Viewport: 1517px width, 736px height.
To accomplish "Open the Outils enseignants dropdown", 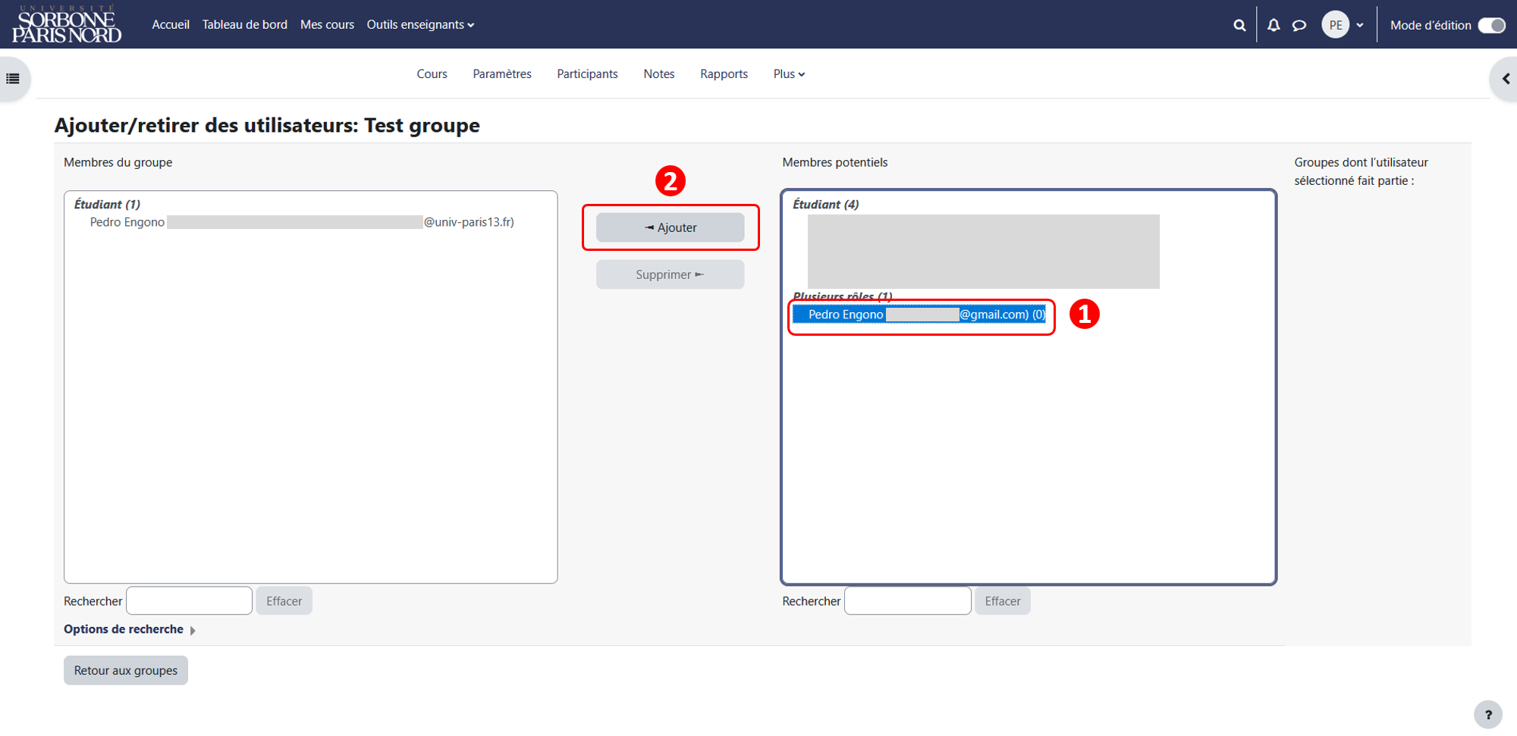I will tap(420, 24).
